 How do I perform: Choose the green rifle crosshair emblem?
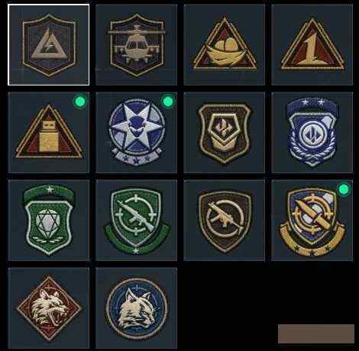137,221
